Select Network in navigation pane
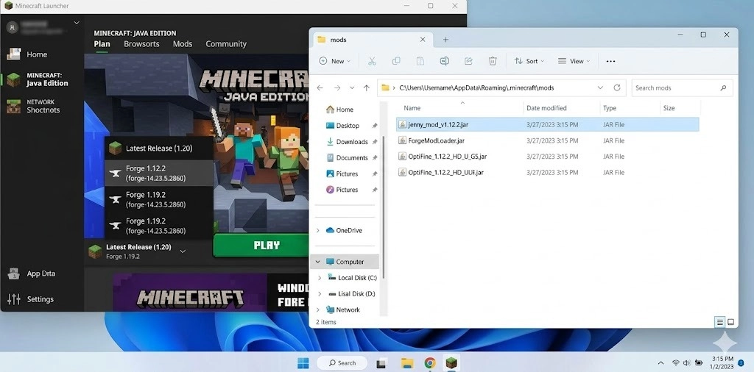The width and height of the screenshot is (754, 372). pos(343,310)
